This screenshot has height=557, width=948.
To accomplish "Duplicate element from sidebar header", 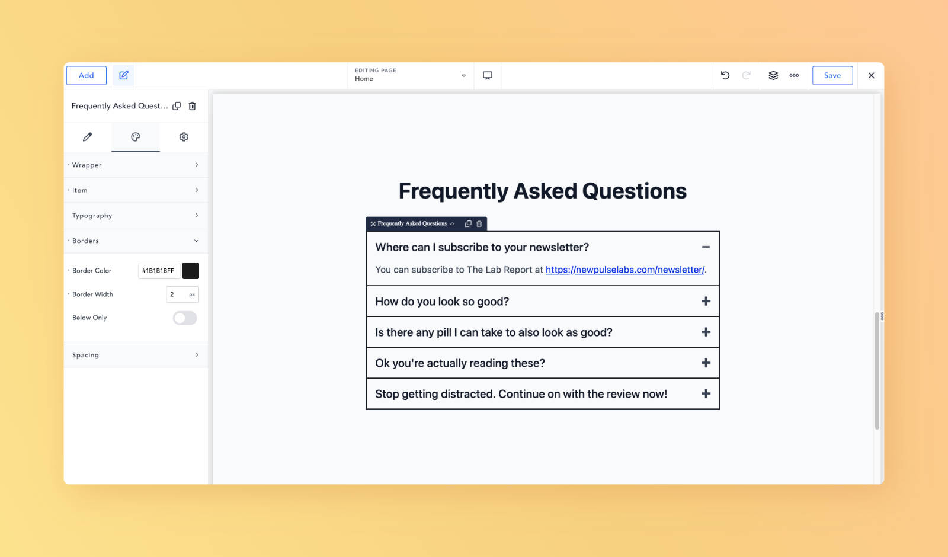I will [177, 106].
